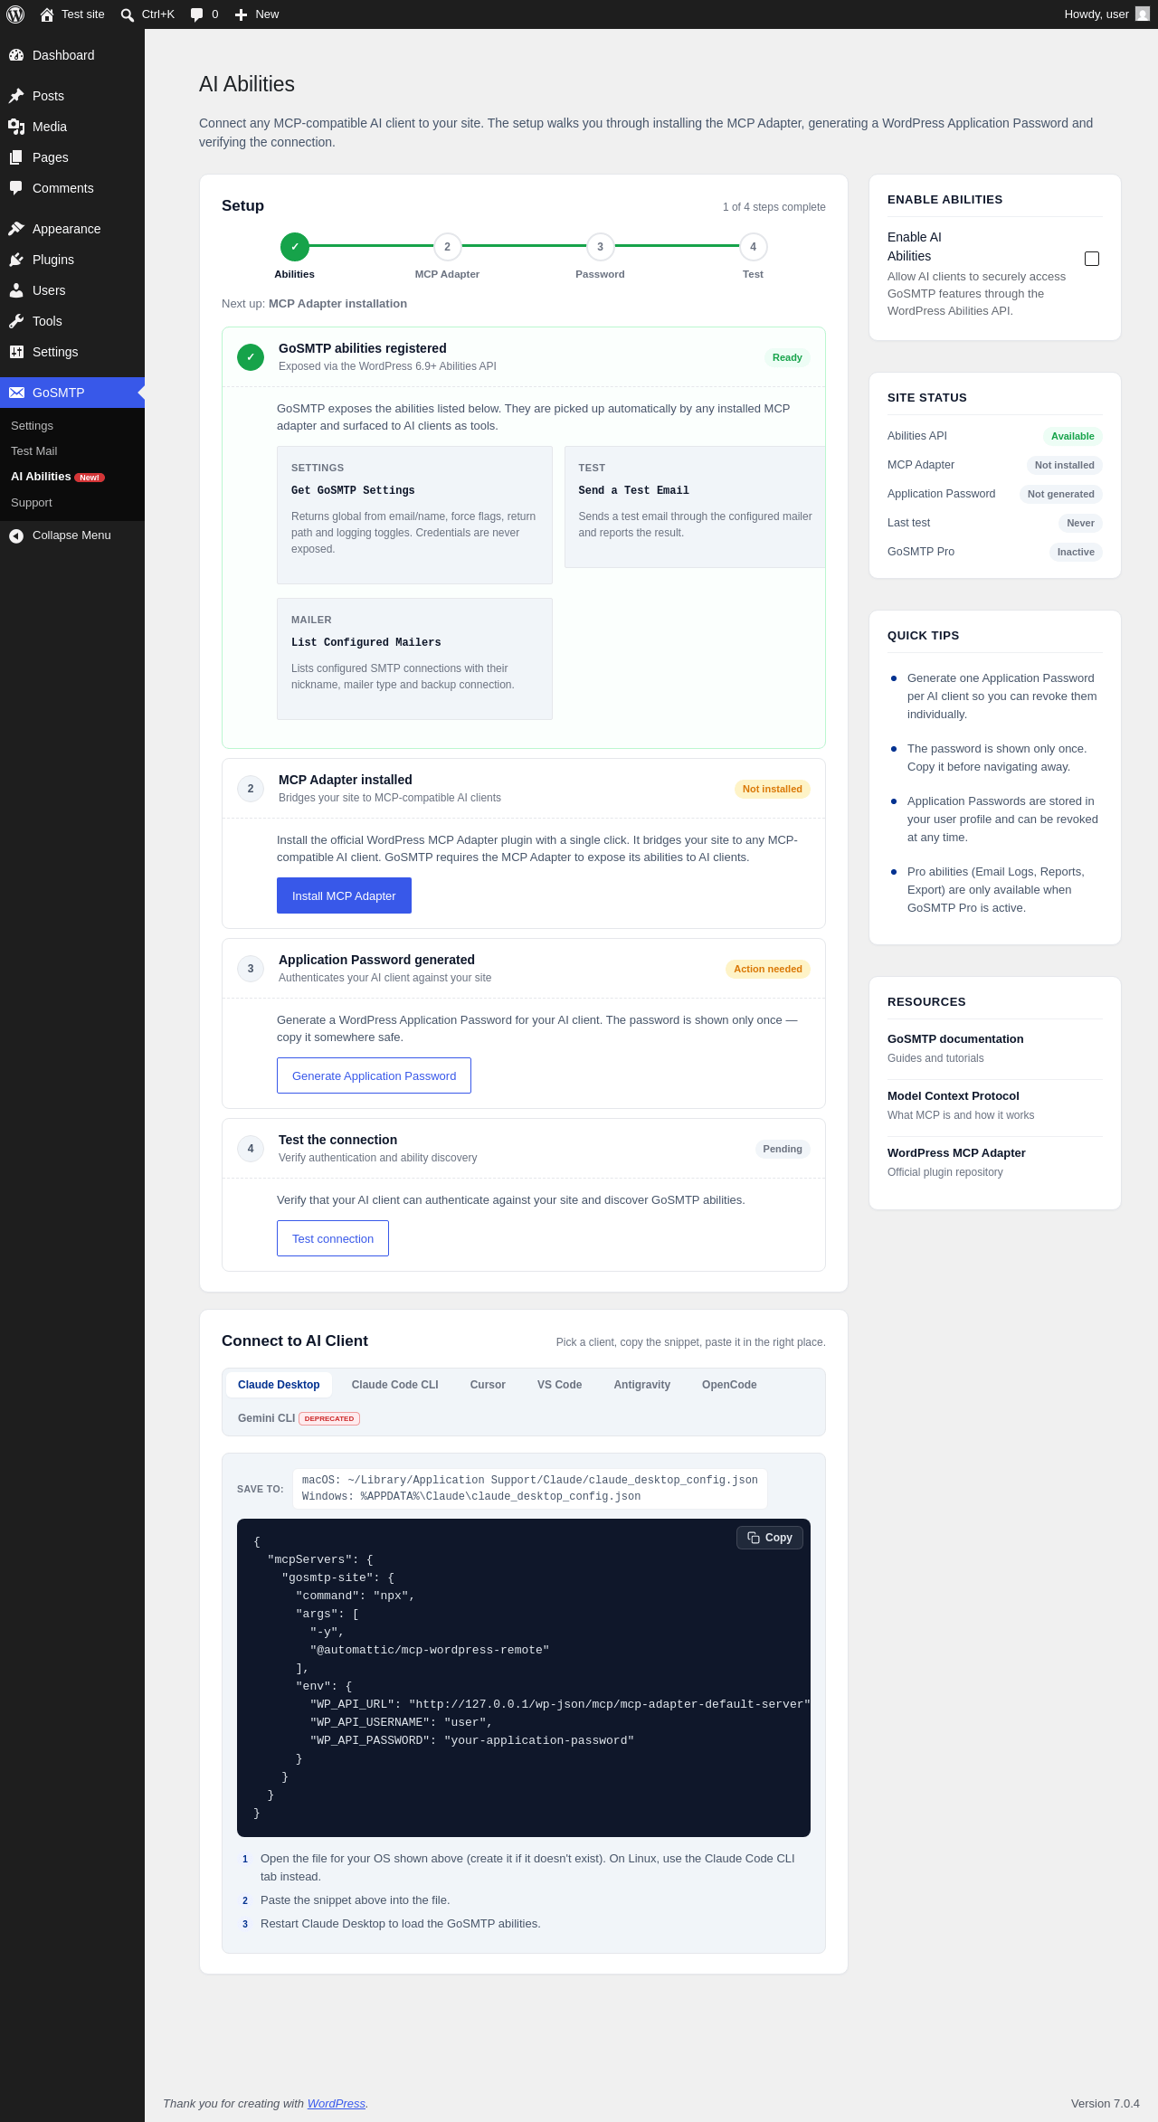1158x2122 pixels.
Task: Click the WordPress logo icon
Action: point(15,14)
